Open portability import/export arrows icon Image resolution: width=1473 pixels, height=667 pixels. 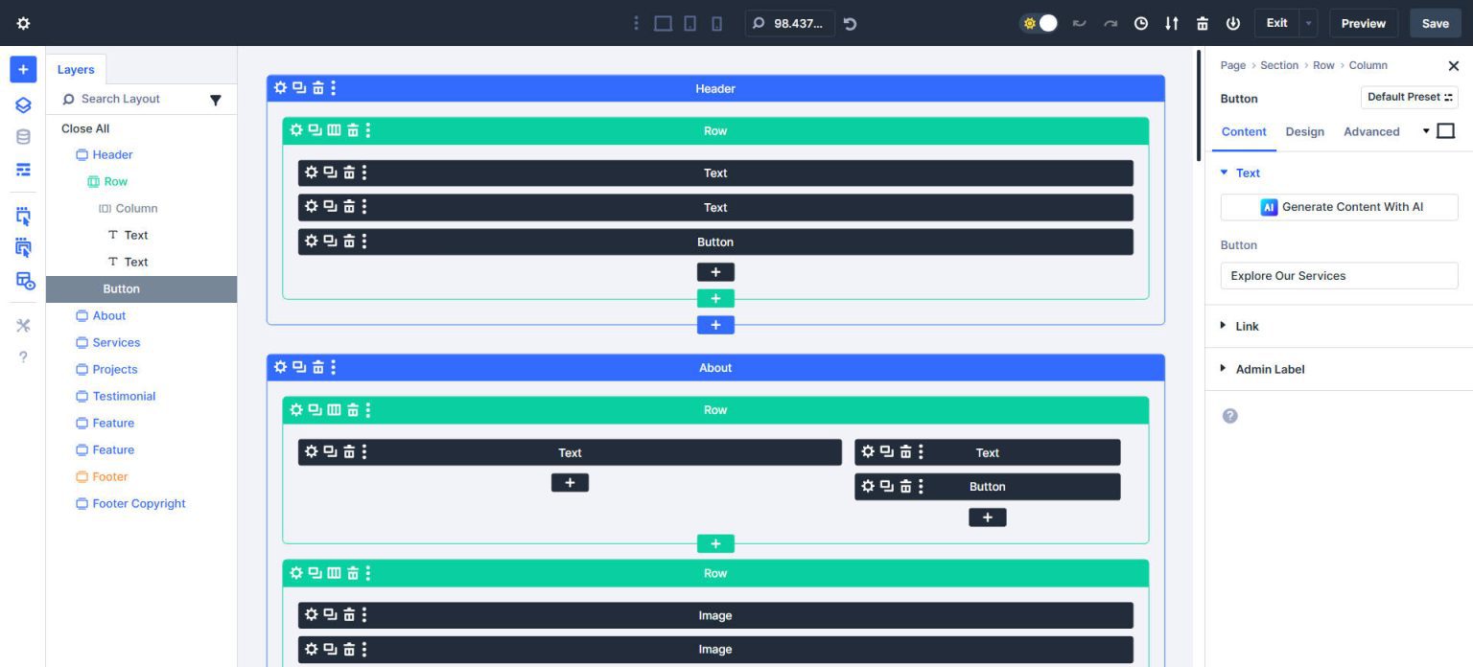[1172, 23]
